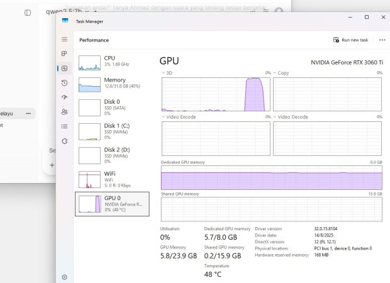Click Run new task button
The image size is (390, 283).
(x=351, y=40)
